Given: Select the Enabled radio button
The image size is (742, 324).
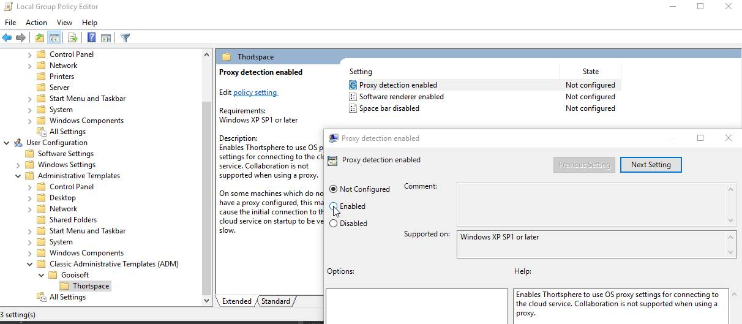Looking at the screenshot, I should 333,206.
